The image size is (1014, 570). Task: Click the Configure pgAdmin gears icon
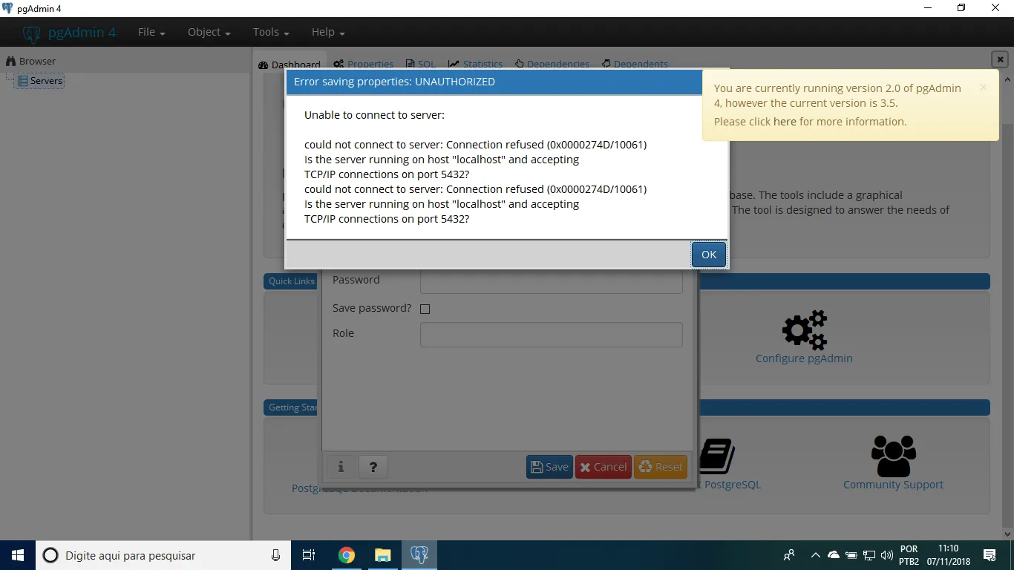pyautogui.click(x=805, y=330)
